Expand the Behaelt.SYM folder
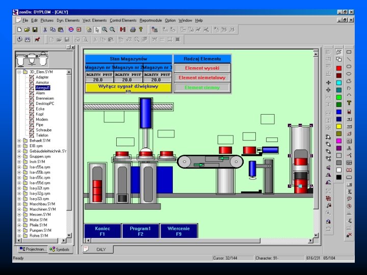The width and height of the screenshot is (367, 275). pos(19,141)
